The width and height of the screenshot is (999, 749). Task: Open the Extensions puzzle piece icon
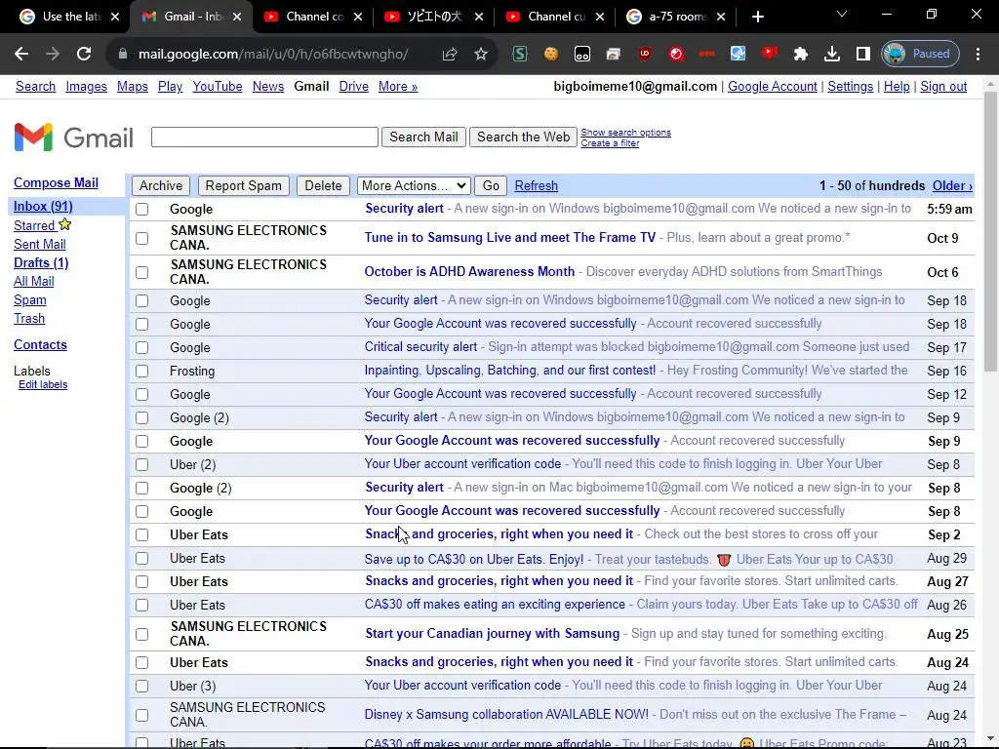click(x=801, y=55)
